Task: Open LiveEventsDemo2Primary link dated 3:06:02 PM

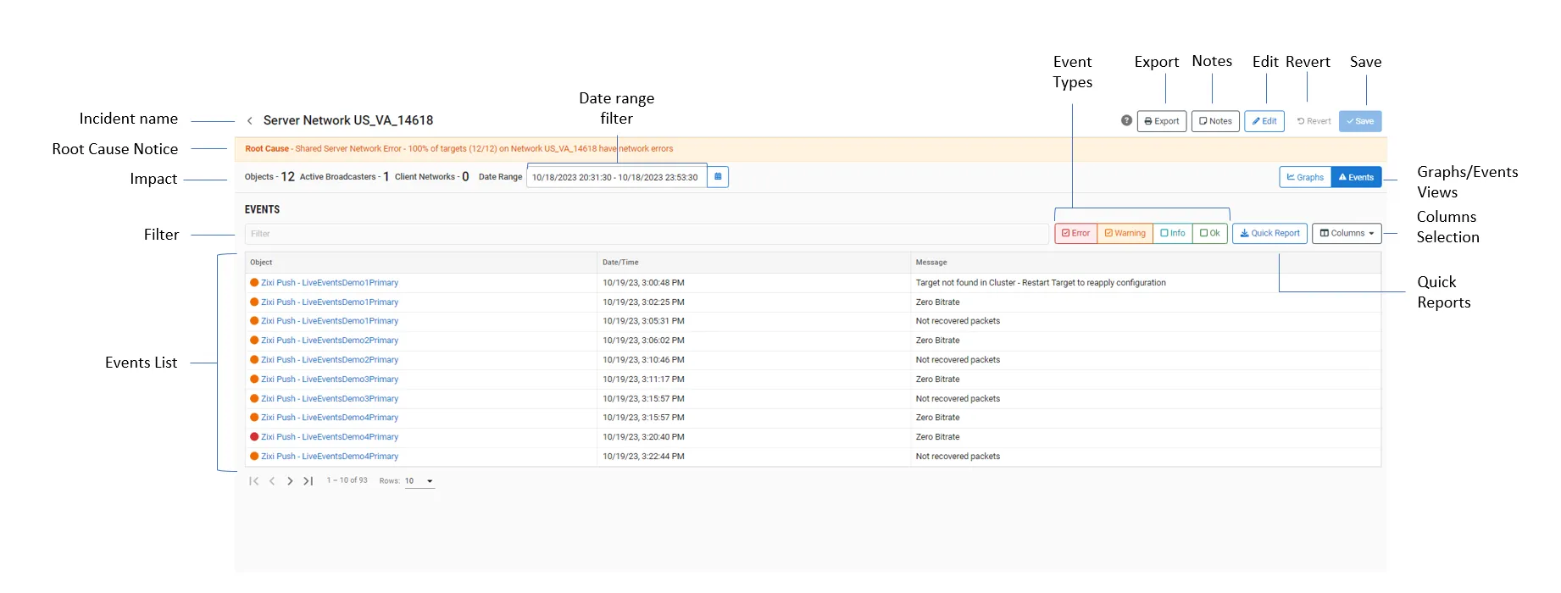Action: click(x=330, y=341)
